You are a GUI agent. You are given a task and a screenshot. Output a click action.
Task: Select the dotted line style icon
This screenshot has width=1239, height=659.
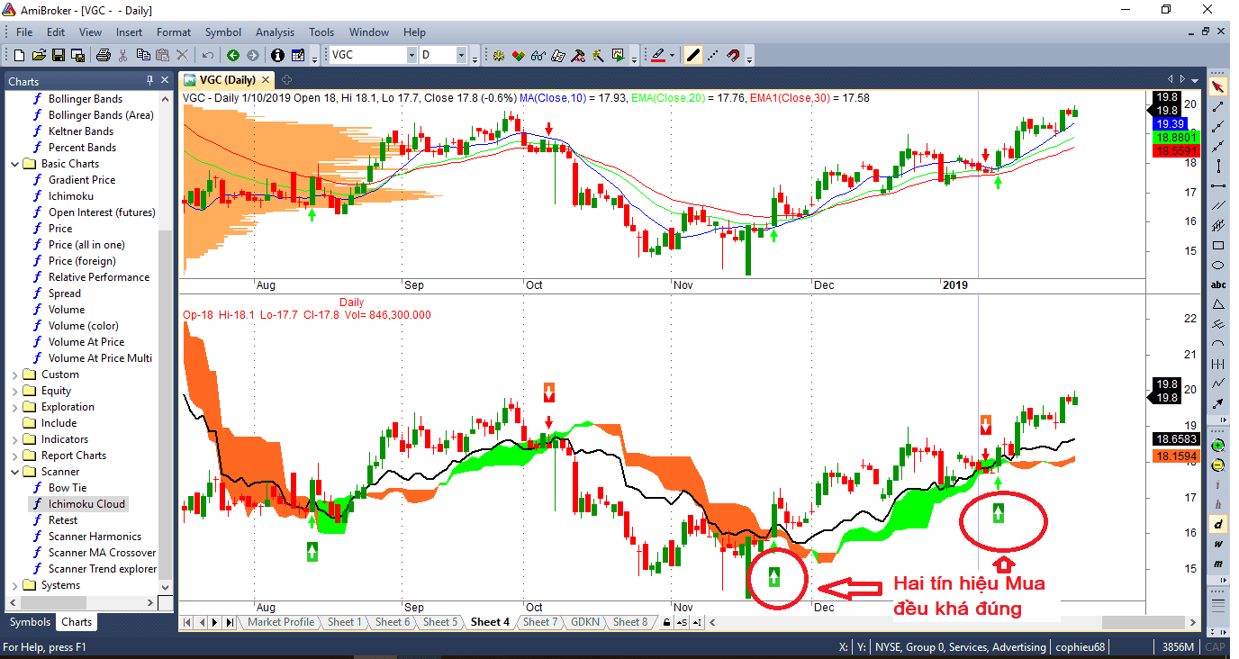712,55
